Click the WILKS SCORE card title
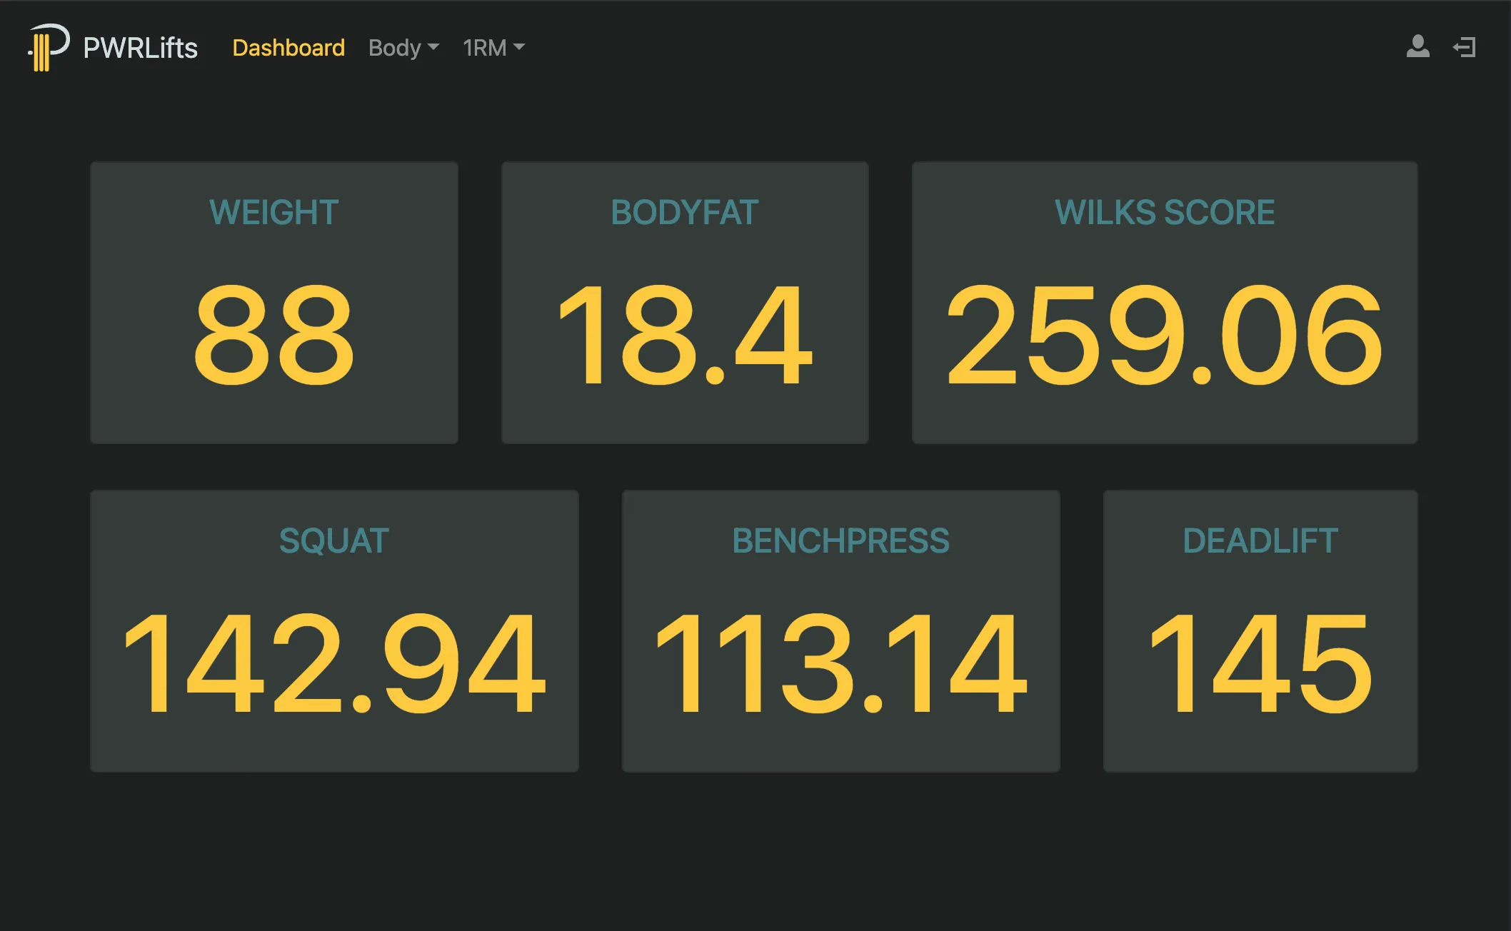Viewport: 1511px width, 931px height. (1165, 212)
